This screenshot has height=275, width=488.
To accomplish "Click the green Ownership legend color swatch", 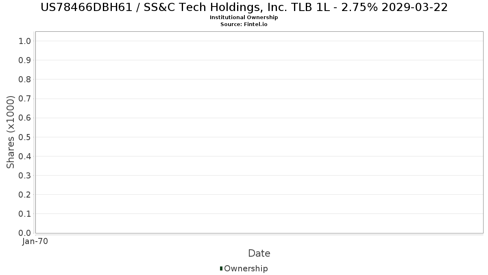I will coord(221,268).
